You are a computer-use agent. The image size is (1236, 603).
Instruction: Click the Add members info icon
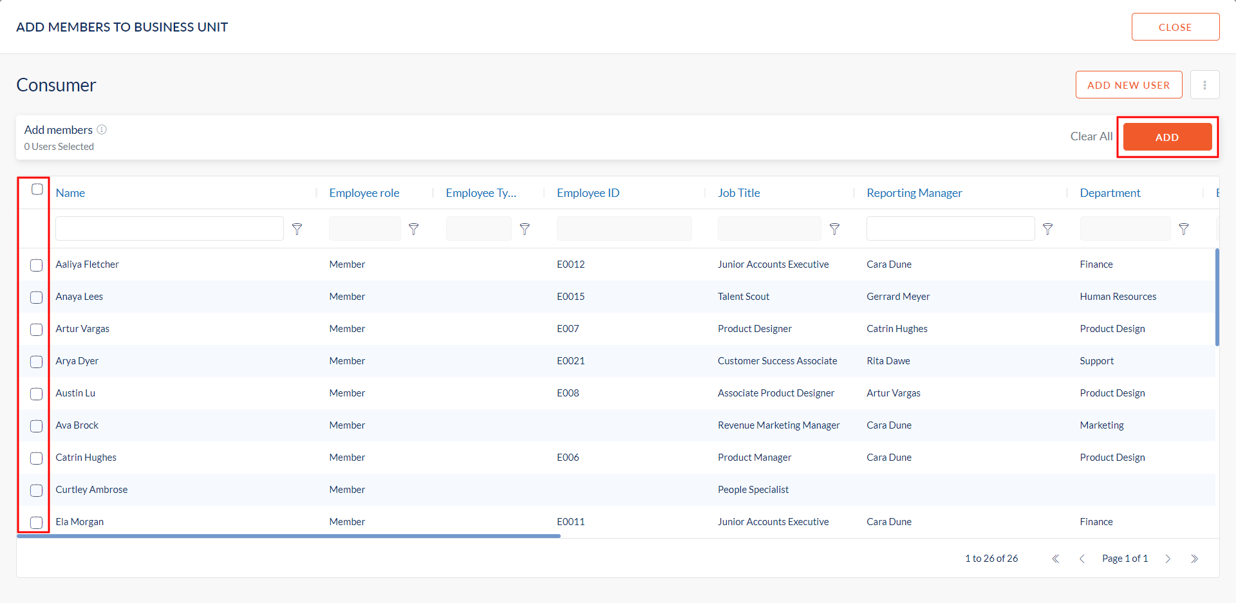102,129
